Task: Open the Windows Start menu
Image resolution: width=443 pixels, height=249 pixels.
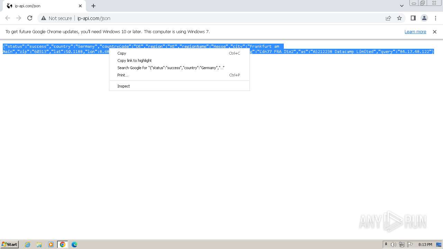Action: tap(10, 245)
